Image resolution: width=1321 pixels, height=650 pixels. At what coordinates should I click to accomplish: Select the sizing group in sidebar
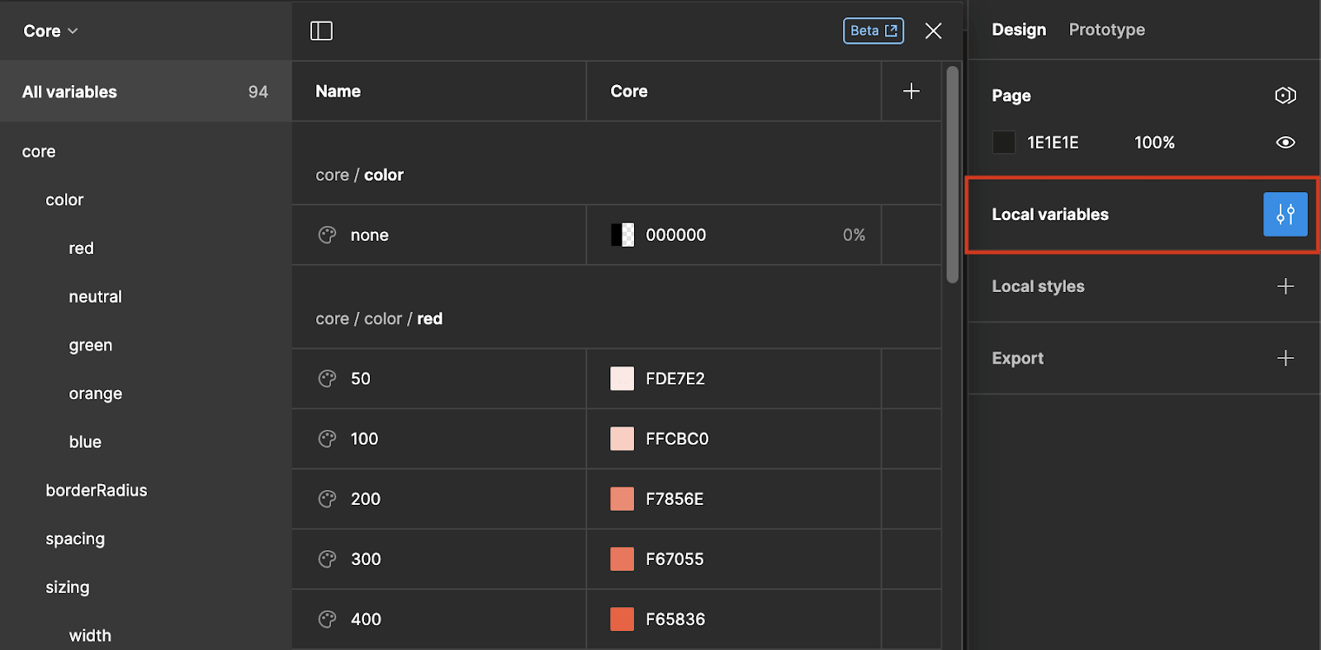pyautogui.click(x=67, y=587)
